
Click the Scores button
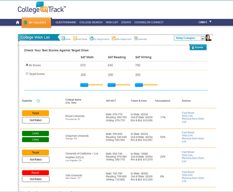click(198, 47)
